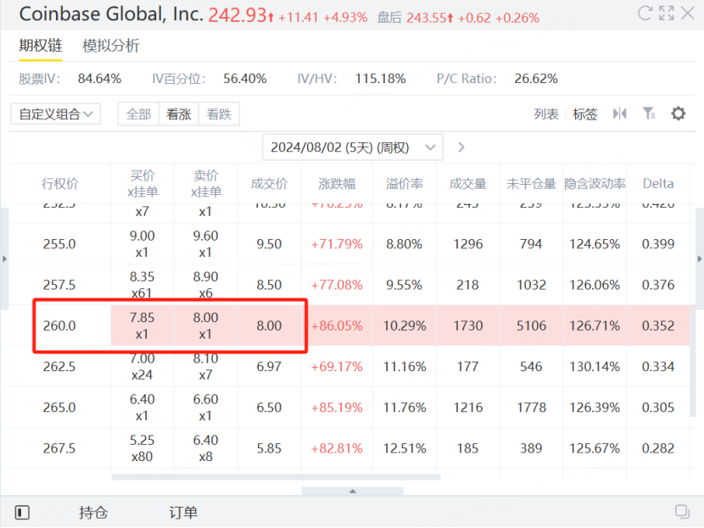The height and width of the screenshot is (528, 704).
Task: Switch to 列表 list view
Action: click(x=546, y=114)
